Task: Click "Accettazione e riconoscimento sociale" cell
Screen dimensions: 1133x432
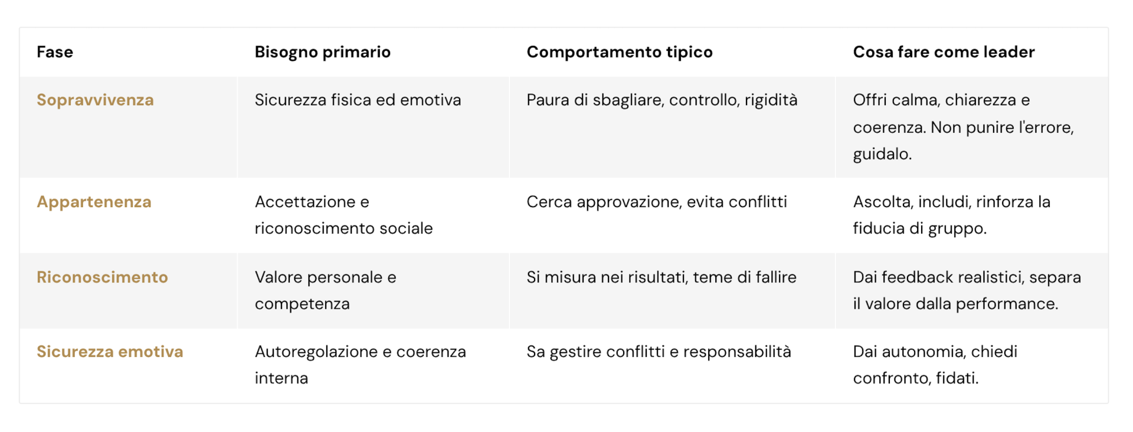Action: click(343, 215)
